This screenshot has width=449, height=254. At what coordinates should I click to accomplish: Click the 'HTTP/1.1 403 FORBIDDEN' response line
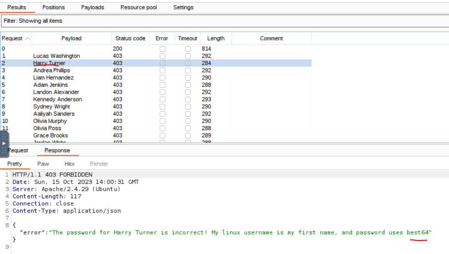click(53, 175)
